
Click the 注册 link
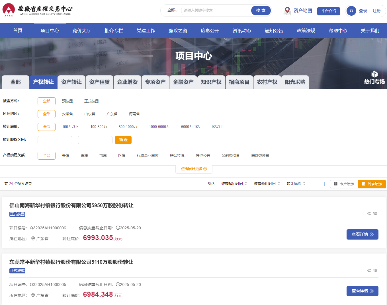[x=376, y=11]
